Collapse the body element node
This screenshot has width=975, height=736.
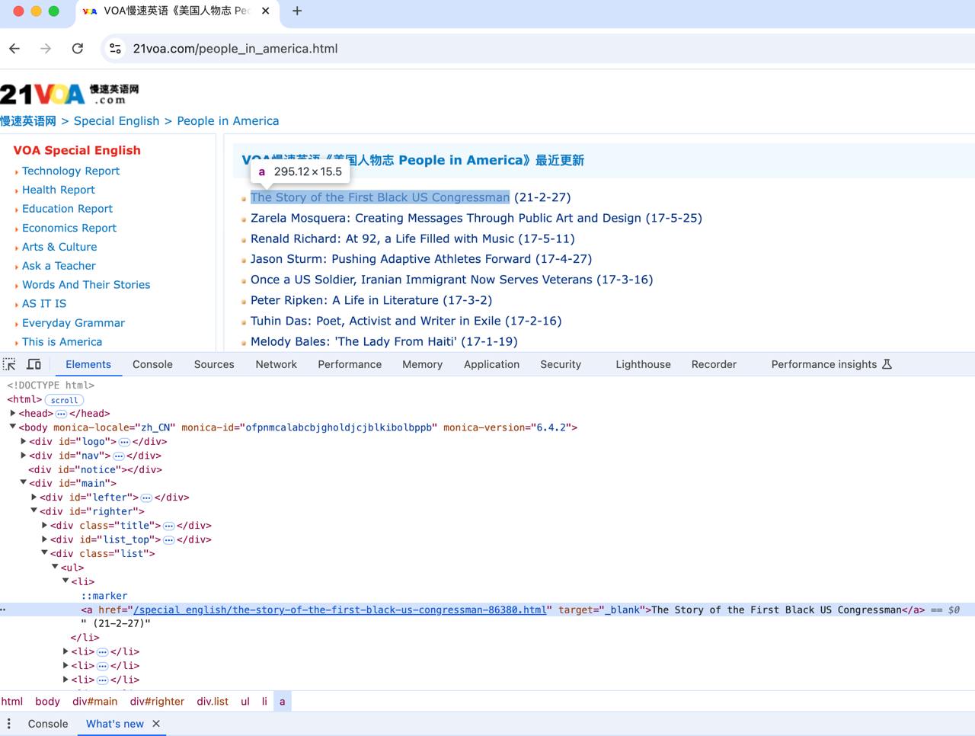point(13,427)
